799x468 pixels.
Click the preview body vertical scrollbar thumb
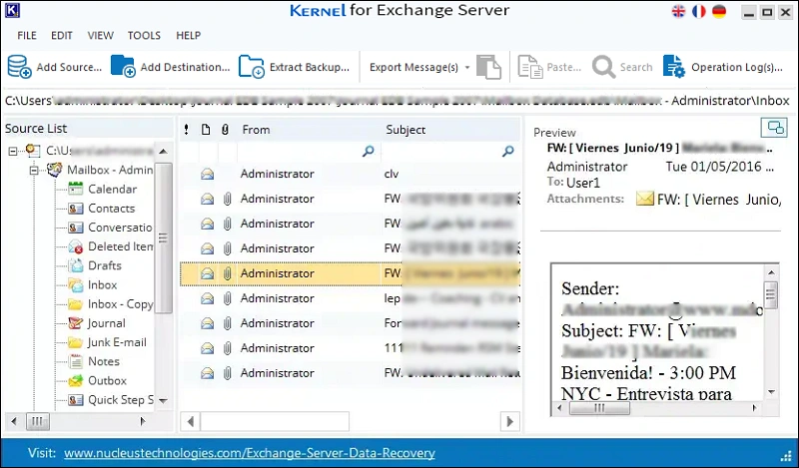pos(771,294)
